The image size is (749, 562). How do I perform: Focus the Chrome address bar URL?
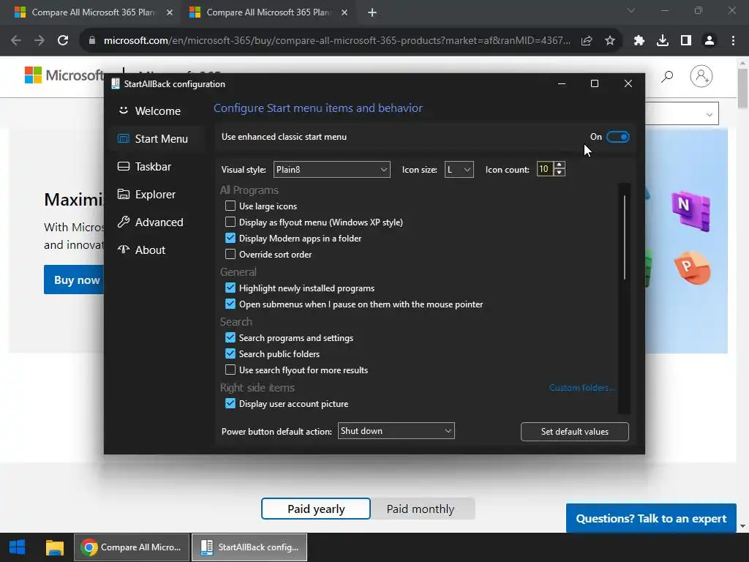point(336,41)
